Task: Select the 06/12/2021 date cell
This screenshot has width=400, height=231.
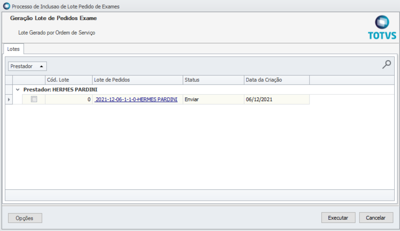Action: pyautogui.click(x=277, y=99)
